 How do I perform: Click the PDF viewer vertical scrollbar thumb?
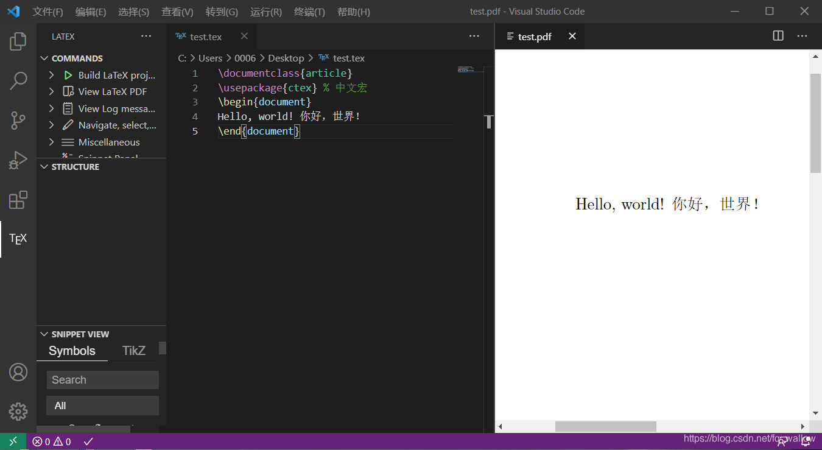(815, 124)
